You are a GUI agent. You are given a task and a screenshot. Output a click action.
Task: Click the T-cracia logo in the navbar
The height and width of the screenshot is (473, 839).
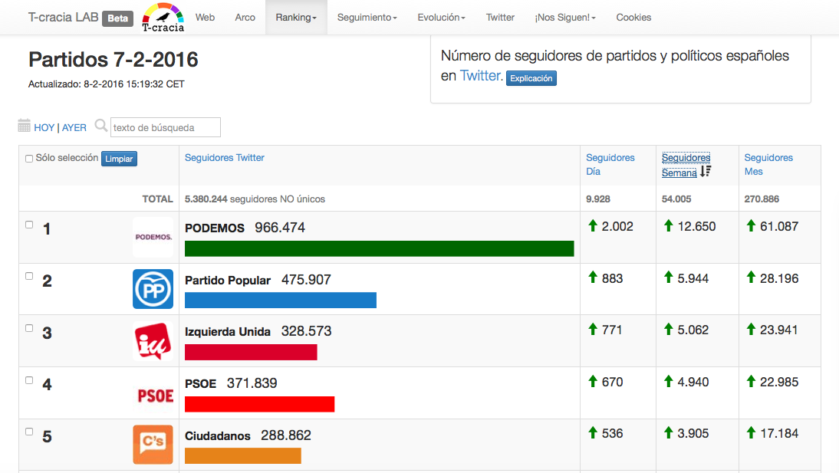(x=162, y=17)
